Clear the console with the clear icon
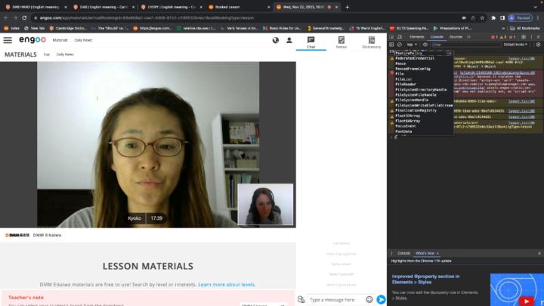The width and height of the screenshot is (544, 306). 400,45
